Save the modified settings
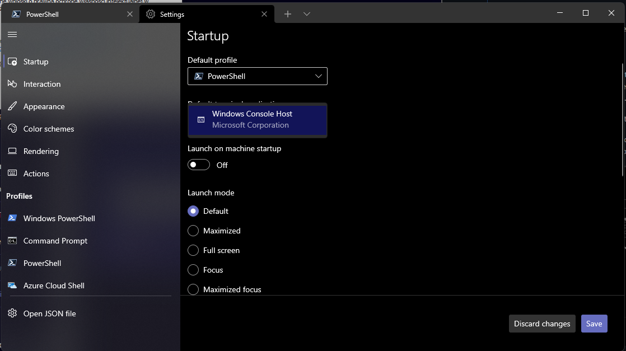626x351 pixels. [x=594, y=324]
